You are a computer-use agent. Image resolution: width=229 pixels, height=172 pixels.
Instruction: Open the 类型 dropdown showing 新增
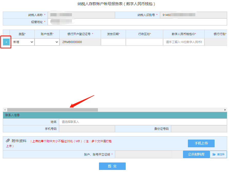tap(23, 42)
